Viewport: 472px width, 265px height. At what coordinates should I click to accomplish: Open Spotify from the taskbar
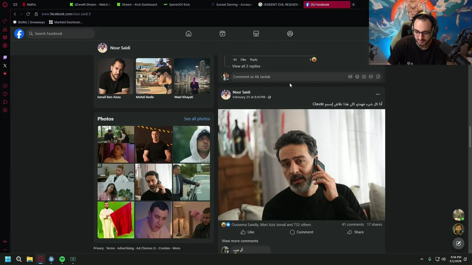coord(62,259)
